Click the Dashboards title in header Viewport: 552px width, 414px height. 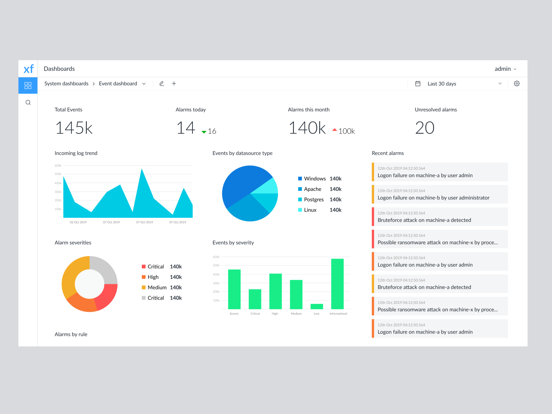pyautogui.click(x=59, y=69)
